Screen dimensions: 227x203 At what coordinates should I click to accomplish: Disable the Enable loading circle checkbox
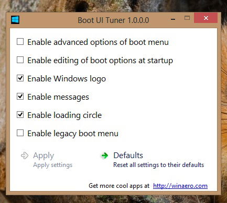click(x=20, y=115)
